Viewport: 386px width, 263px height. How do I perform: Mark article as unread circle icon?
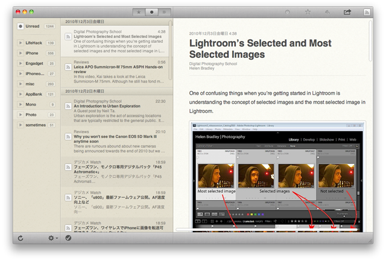coord(287,12)
